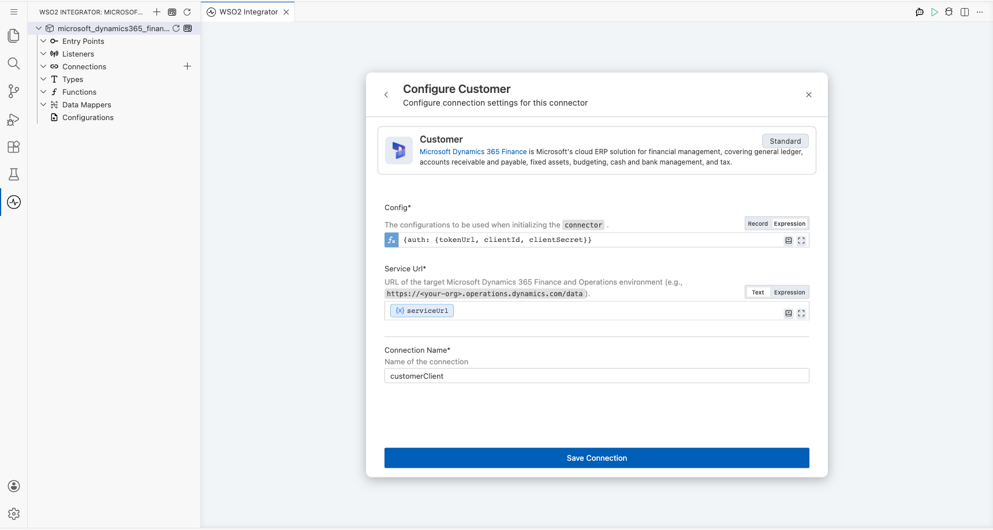993x530 pixels.
Task: Go back with the left chevron
Action: [x=386, y=95]
